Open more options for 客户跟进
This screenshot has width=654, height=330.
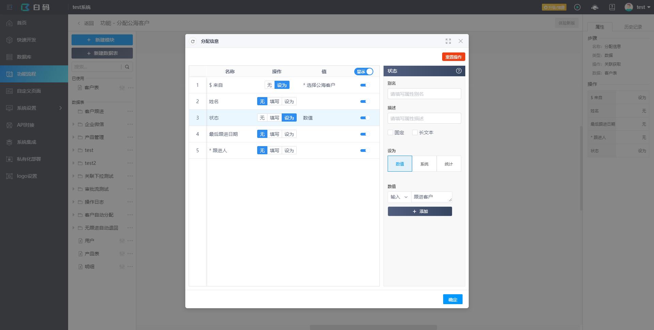coord(130,111)
